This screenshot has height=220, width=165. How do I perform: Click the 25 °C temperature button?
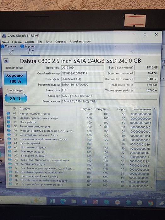tap(16, 98)
